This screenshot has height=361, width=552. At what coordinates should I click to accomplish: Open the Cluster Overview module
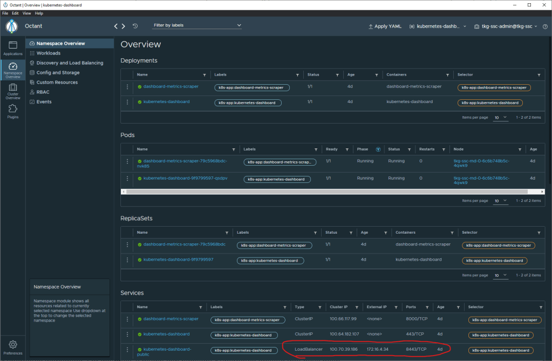[13, 90]
